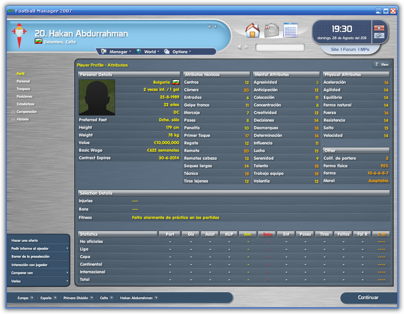Switch to windowed mode icon under red X

tap(379, 36)
